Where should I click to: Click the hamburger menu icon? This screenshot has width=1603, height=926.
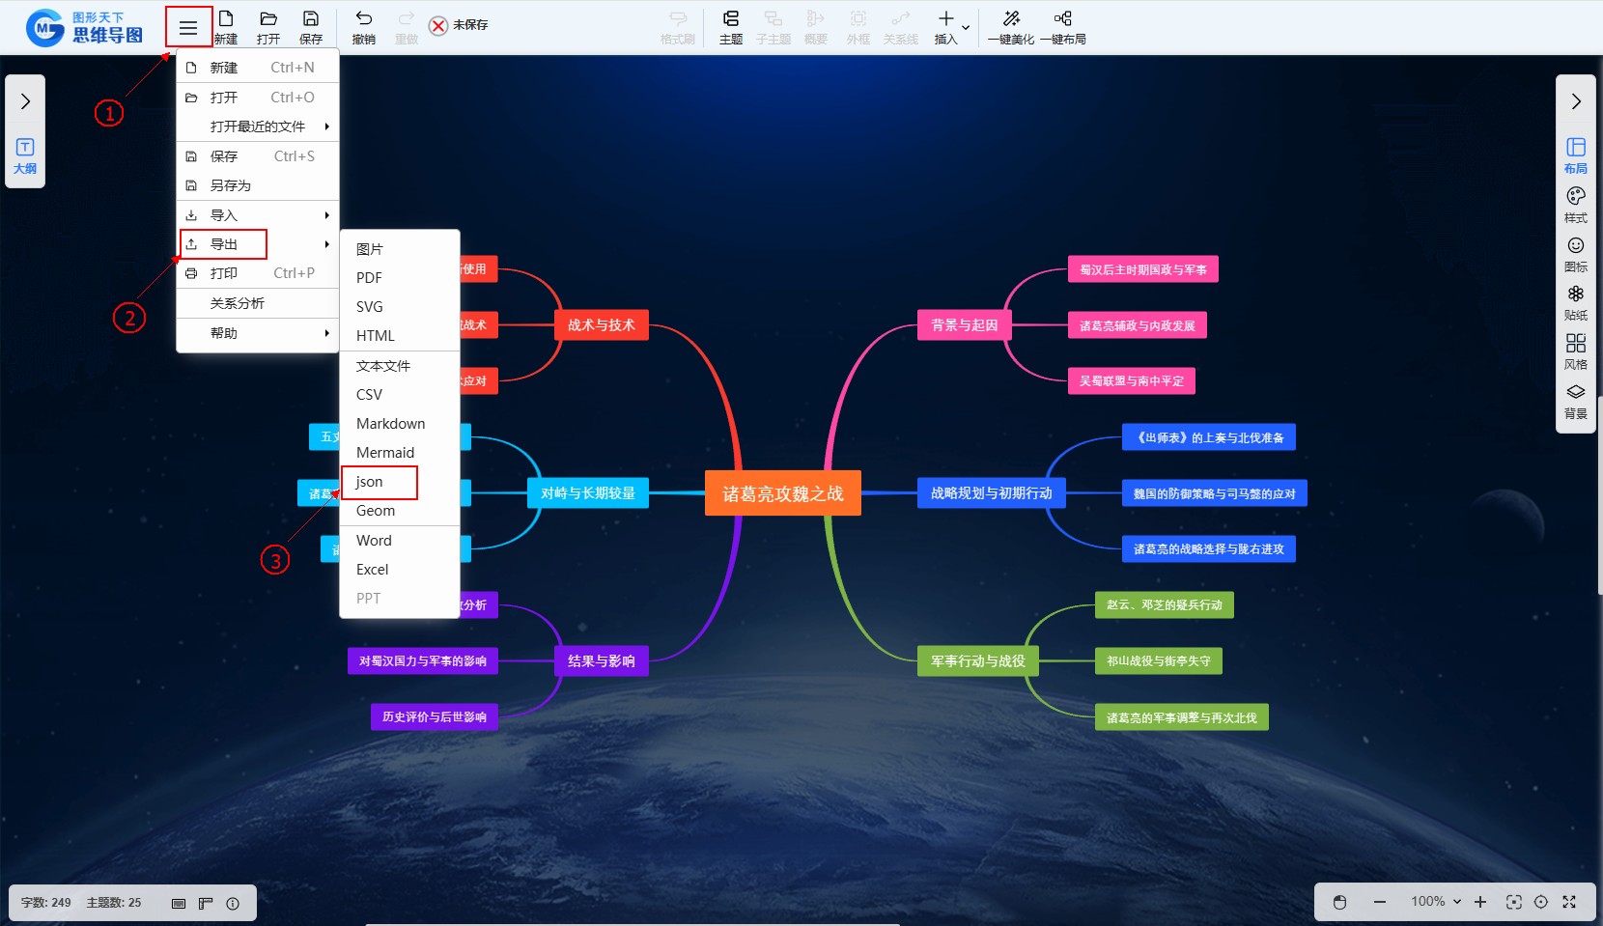pyautogui.click(x=188, y=28)
